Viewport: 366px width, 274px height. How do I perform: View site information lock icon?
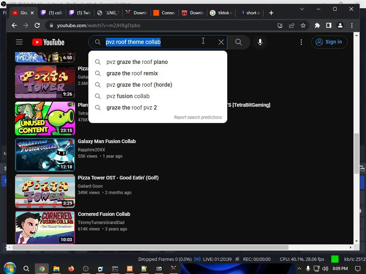tap(51, 25)
